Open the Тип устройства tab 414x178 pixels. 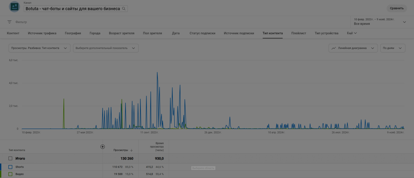(x=327, y=33)
